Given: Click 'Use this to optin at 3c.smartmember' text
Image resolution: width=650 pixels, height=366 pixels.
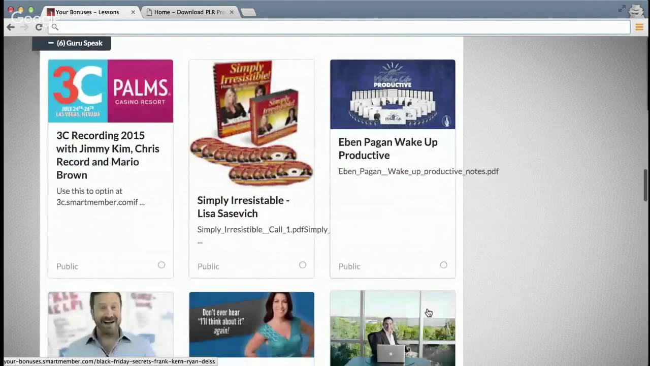Looking at the screenshot, I should click(101, 196).
